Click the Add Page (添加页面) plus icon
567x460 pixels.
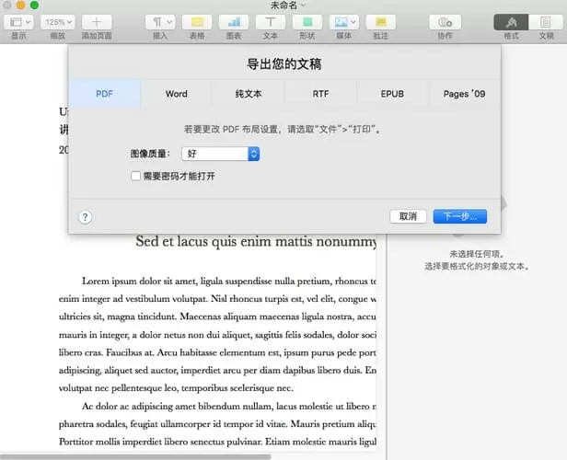pyautogui.click(x=97, y=22)
